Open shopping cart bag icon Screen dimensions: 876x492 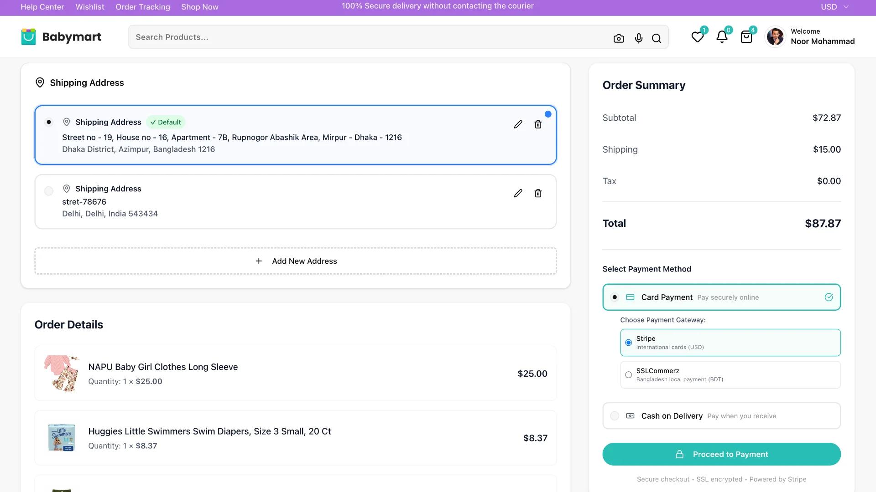[x=746, y=37]
